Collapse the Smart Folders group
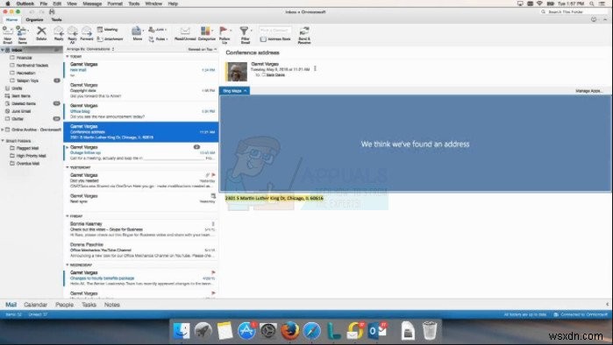This screenshot has height=345, width=613. tap(3, 140)
